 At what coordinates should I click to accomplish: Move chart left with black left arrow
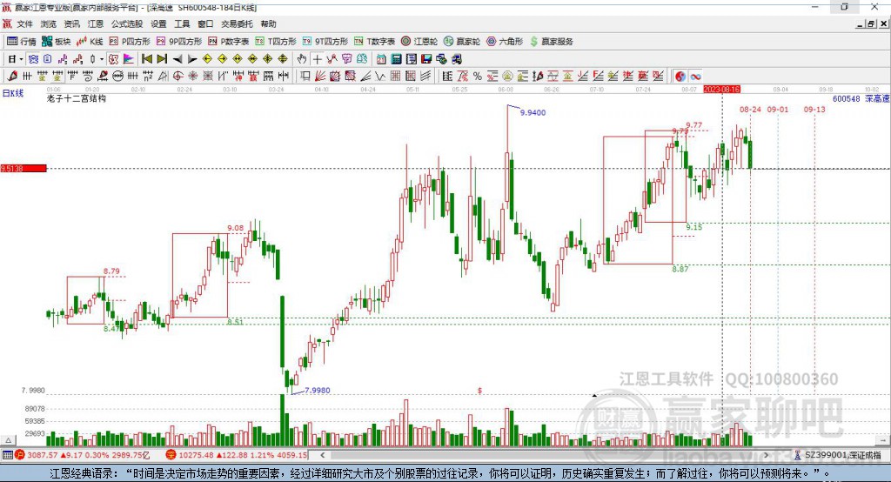click(x=178, y=59)
